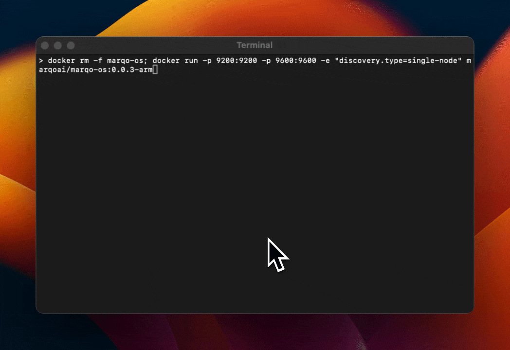Click the "-f" flag in the command
510x350 pixels.
[x=98, y=61]
